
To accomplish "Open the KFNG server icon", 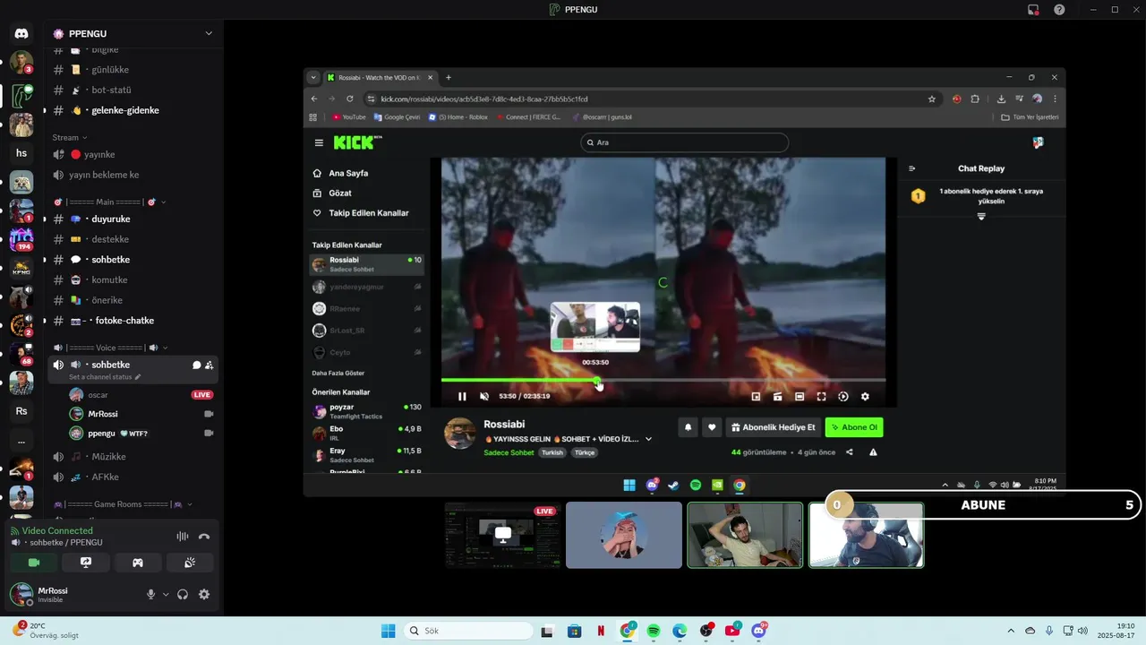I will [x=21, y=268].
